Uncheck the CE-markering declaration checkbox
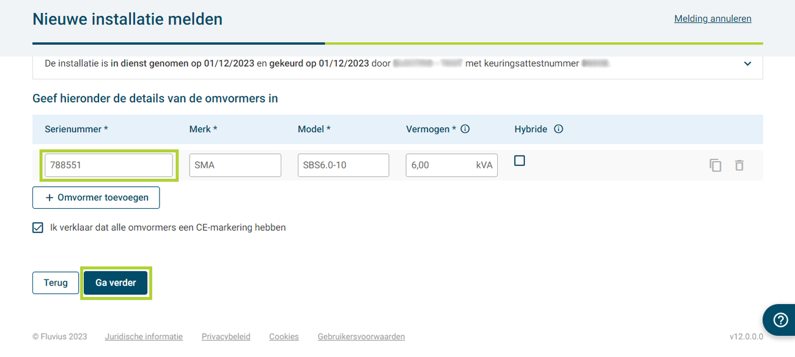The image size is (795, 357). point(38,228)
